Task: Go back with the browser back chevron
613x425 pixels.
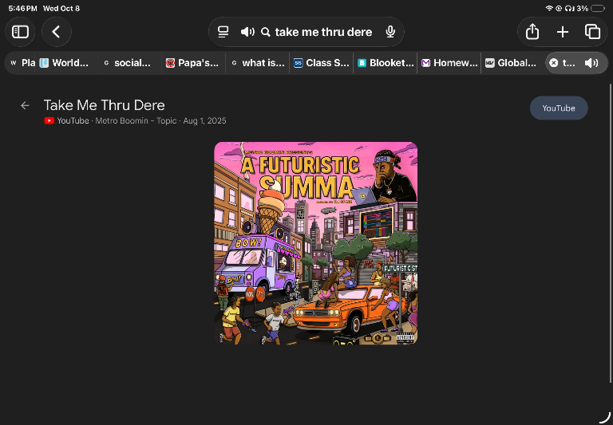Action: point(57,32)
